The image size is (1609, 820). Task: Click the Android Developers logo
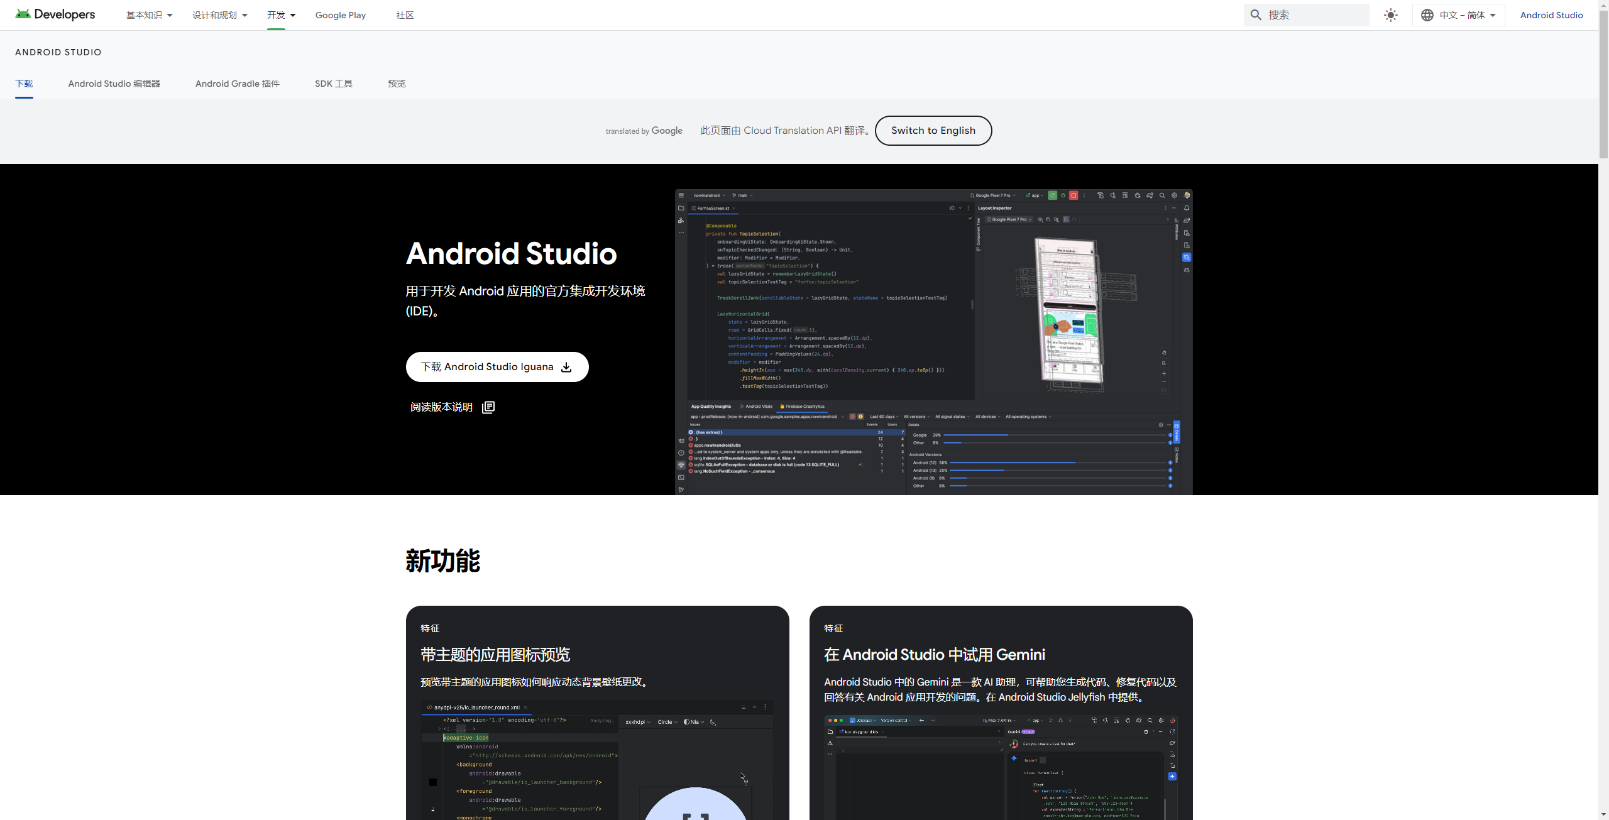click(x=55, y=14)
